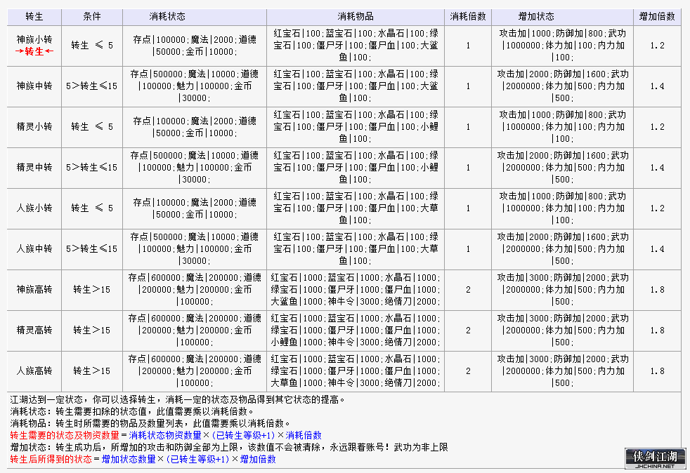
Task: Click the blue 增加倍数 formula text
Action: (258, 459)
